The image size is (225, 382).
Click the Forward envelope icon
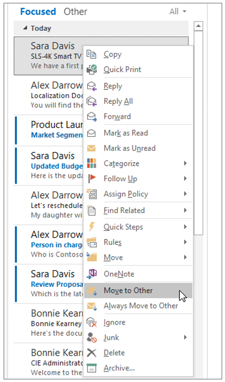[92, 116]
